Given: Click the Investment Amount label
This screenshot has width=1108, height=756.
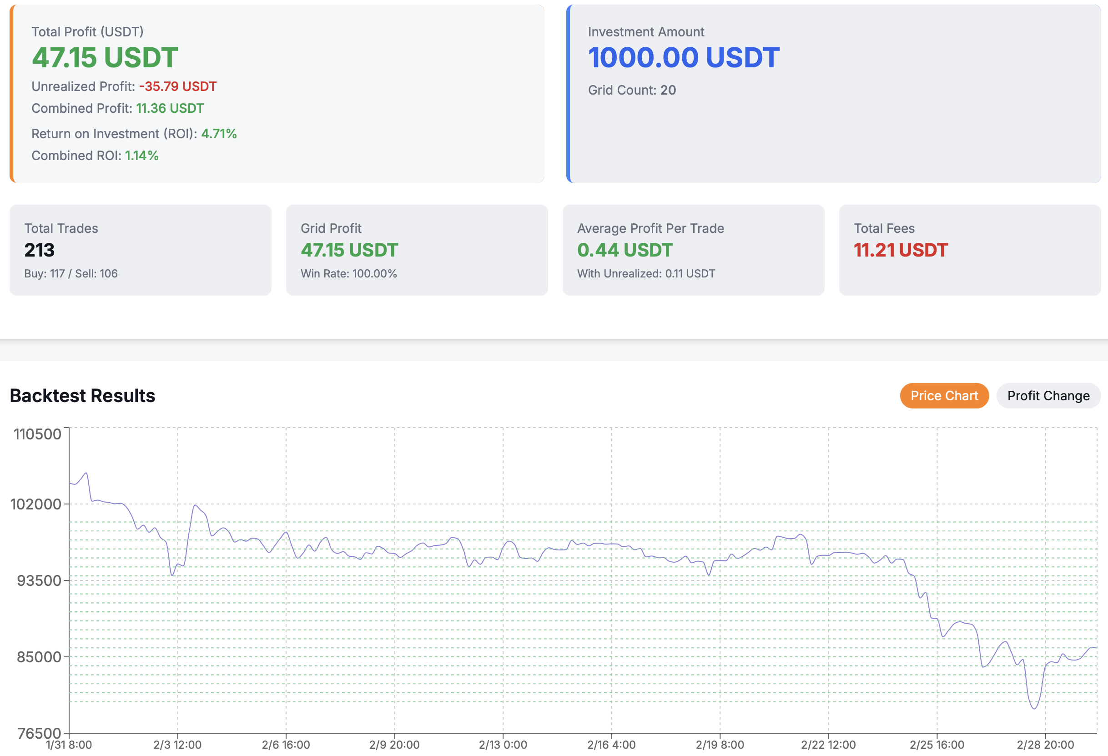Looking at the screenshot, I should coord(645,32).
